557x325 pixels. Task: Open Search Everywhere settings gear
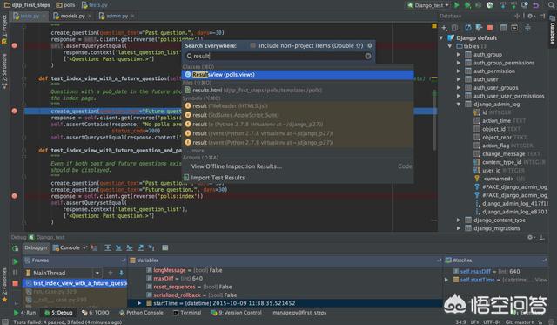pyautogui.click(x=370, y=45)
